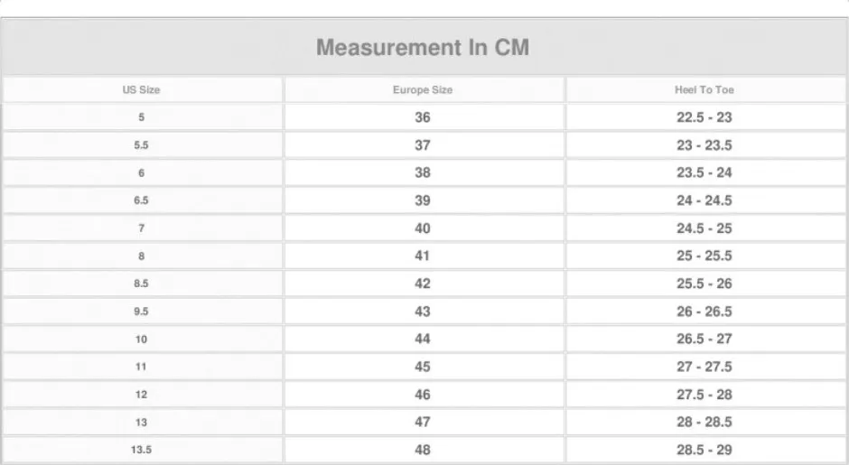Choose Europe size 48 cell
Image resolution: width=849 pixels, height=465 pixels.
click(x=424, y=450)
